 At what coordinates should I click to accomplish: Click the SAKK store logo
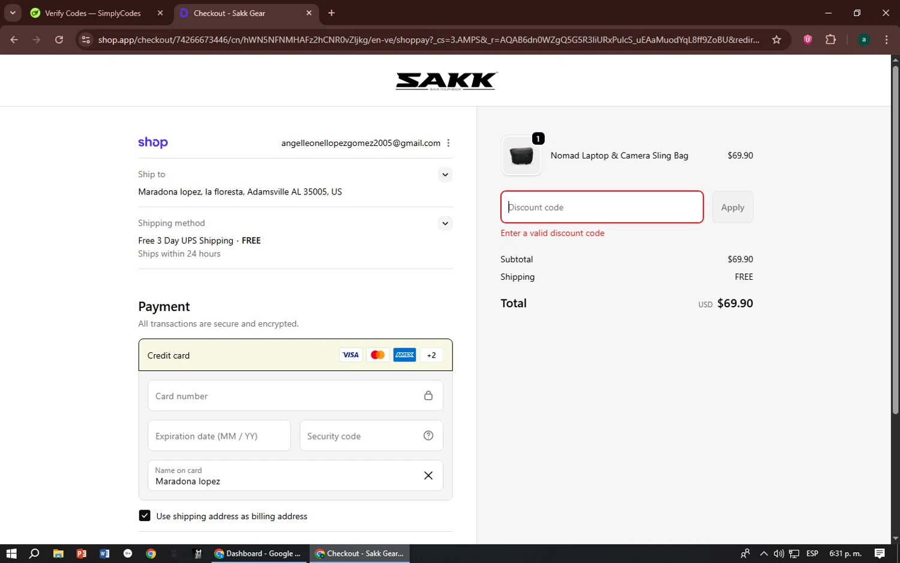pos(446,81)
